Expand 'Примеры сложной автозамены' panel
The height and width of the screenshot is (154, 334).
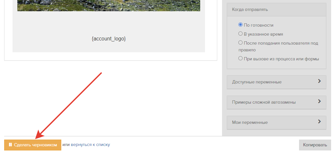click(277, 102)
